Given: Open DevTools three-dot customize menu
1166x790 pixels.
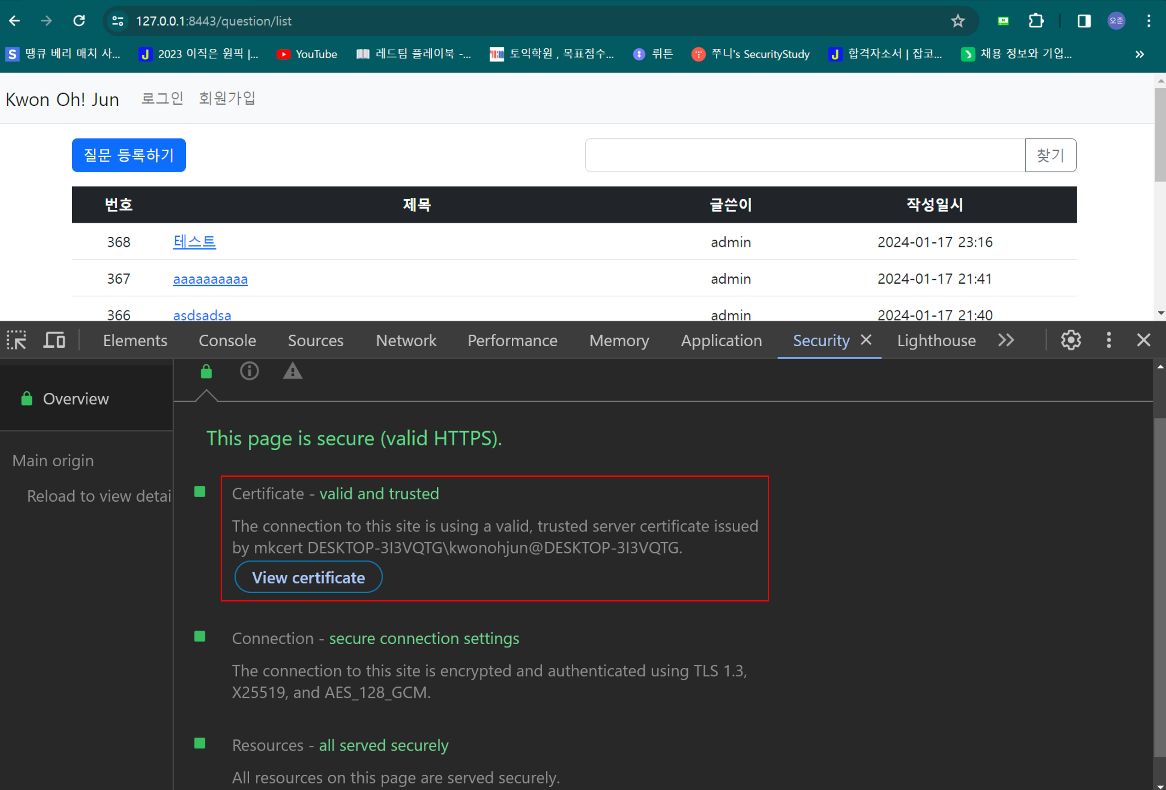Looking at the screenshot, I should coord(1109,340).
